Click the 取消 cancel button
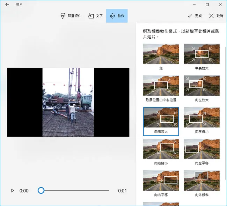Image resolution: width=227 pixels, height=206 pixels. tap(216, 16)
